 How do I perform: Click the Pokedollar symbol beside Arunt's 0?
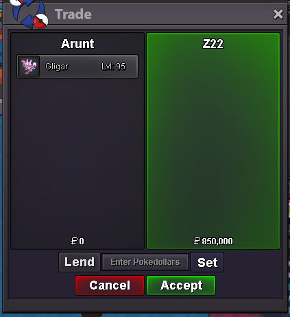(x=74, y=241)
